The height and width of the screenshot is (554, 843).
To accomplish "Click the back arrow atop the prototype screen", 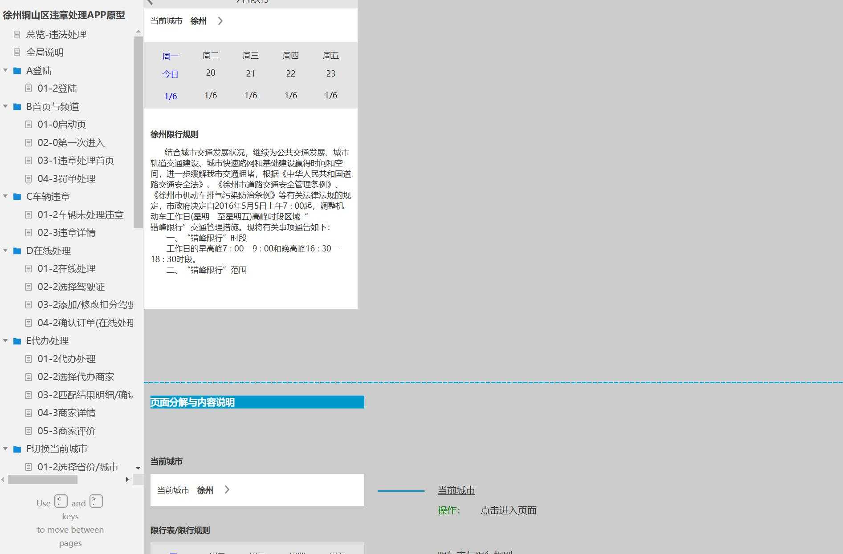I will point(151,2).
